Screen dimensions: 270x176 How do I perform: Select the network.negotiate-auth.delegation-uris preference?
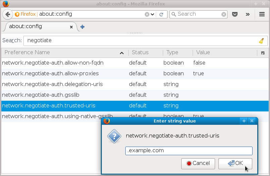[x=135, y=84]
